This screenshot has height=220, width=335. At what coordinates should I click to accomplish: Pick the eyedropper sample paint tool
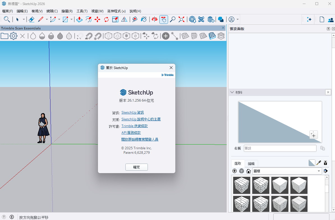tap(319, 163)
